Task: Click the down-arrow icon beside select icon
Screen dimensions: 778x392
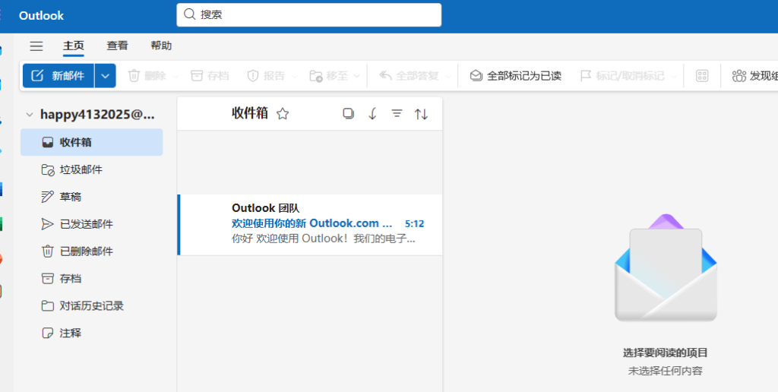Action: 372,114
